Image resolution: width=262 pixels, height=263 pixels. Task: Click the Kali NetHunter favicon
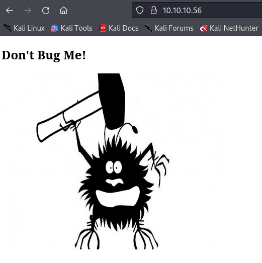tap(204, 28)
